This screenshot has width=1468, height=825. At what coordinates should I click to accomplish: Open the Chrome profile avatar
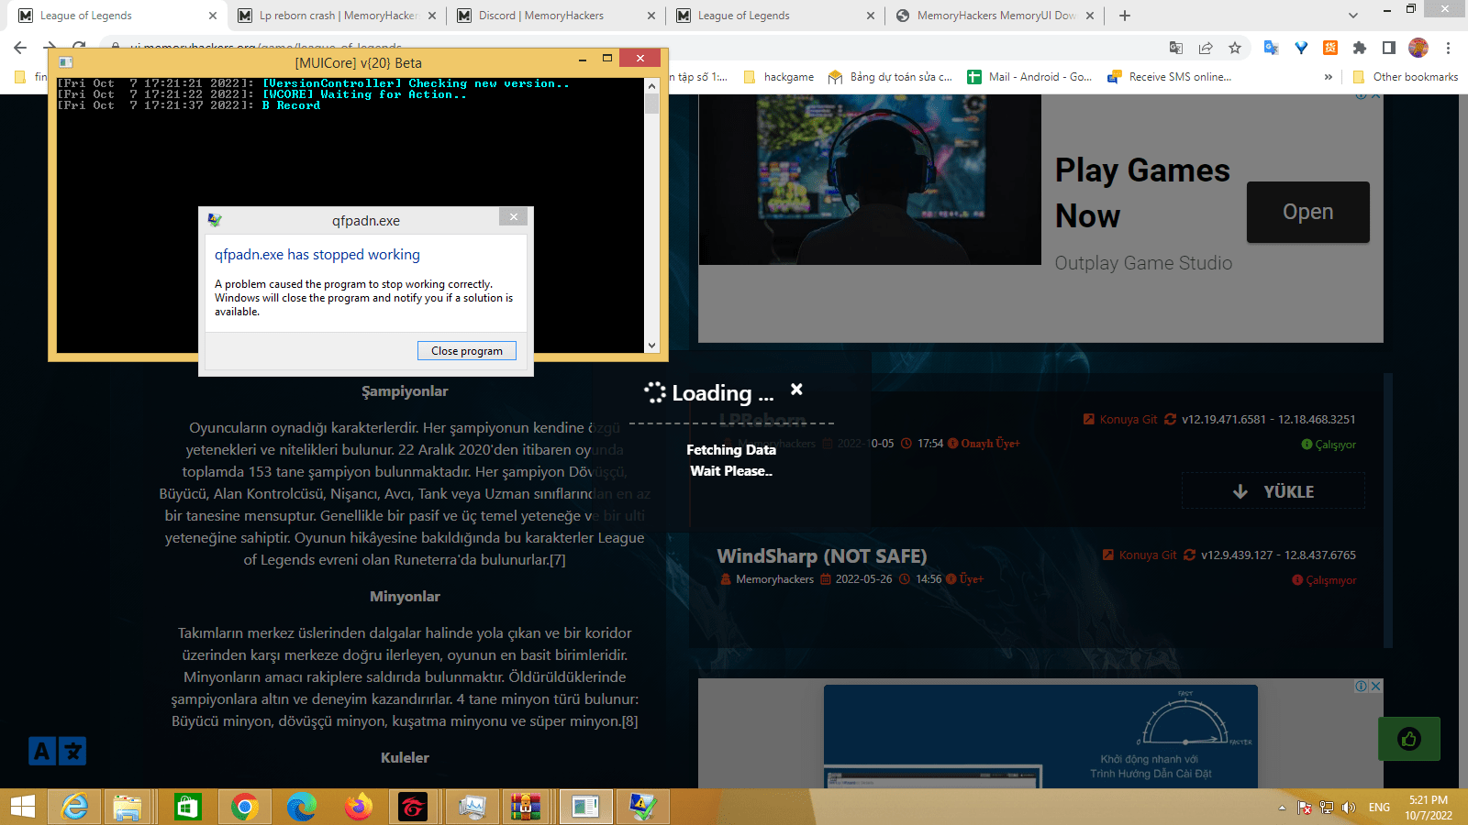click(x=1418, y=48)
